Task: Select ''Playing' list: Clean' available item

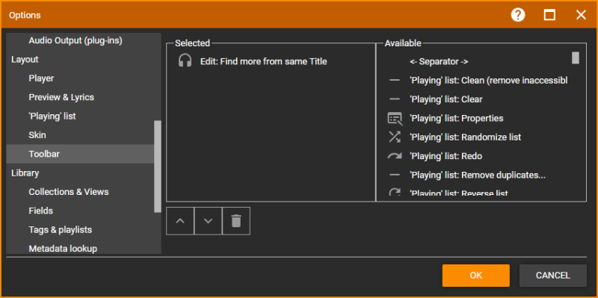Action: tap(489, 81)
